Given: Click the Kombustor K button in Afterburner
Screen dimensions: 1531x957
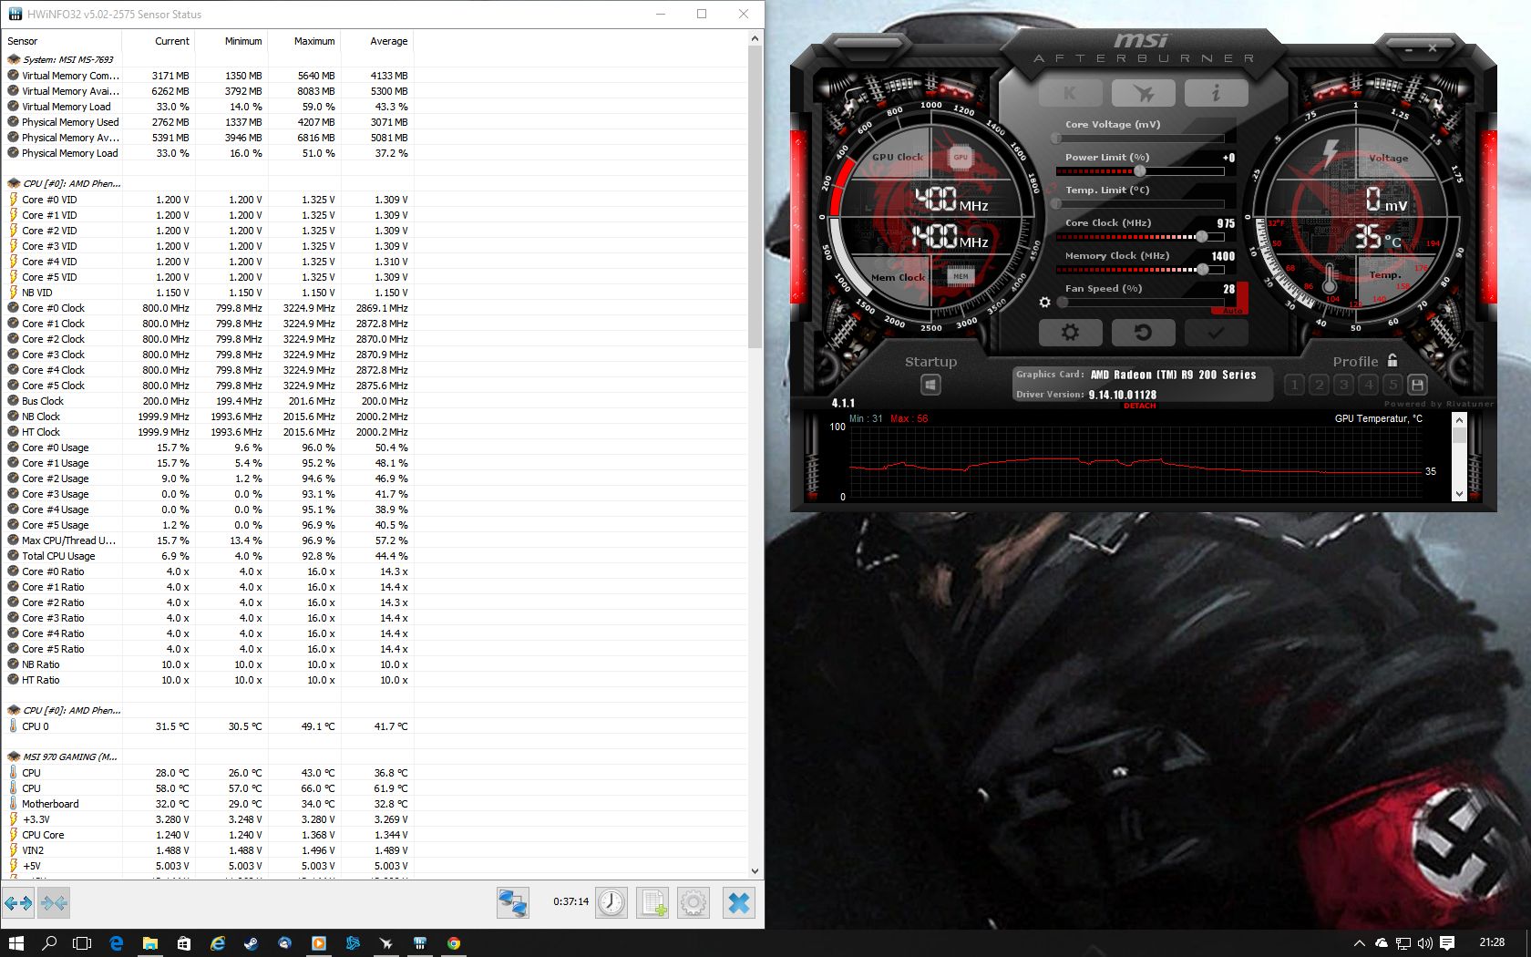Looking at the screenshot, I should point(1070,93).
